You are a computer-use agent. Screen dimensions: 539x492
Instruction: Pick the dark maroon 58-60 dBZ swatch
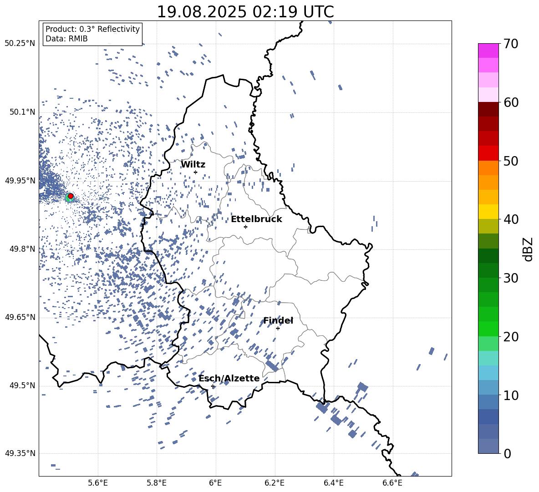(488, 110)
